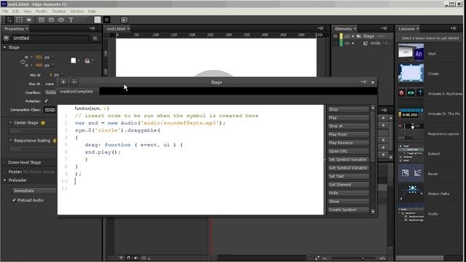Switch to the Properties panel tab
466x262 pixels.
point(14,29)
